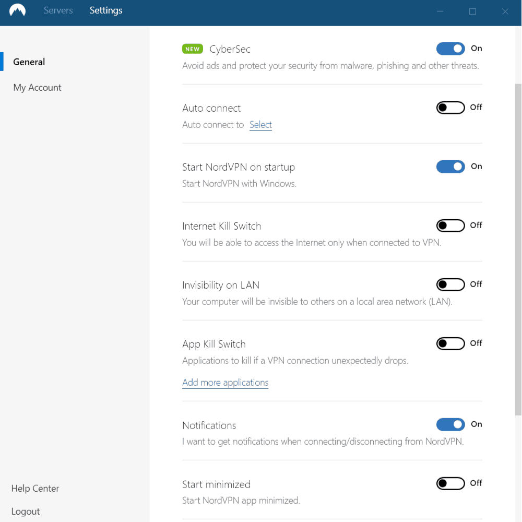Click the 'Avoid ads and protect' description

330,66
